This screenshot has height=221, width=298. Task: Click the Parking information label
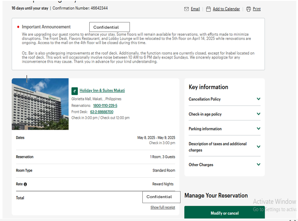[205, 129]
